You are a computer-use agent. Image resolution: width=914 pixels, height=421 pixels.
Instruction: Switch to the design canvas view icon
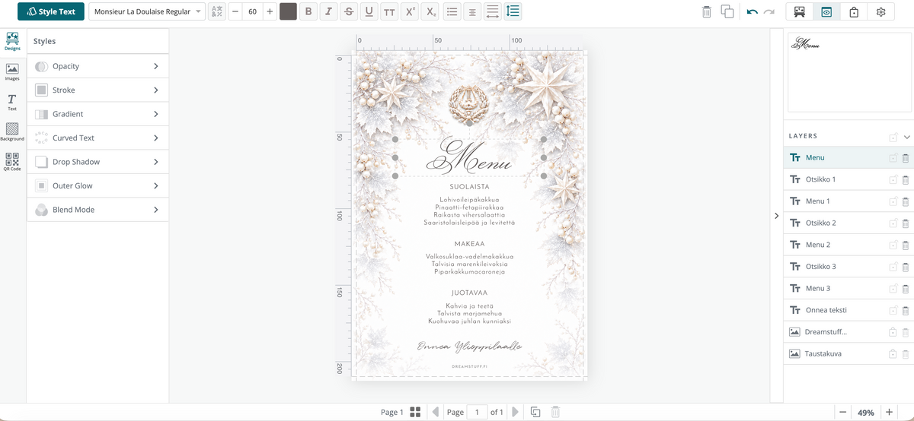[x=799, y=11]
